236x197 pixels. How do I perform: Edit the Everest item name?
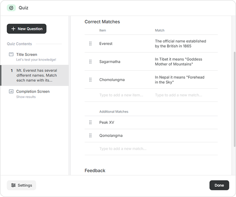(x=106, y=44)
